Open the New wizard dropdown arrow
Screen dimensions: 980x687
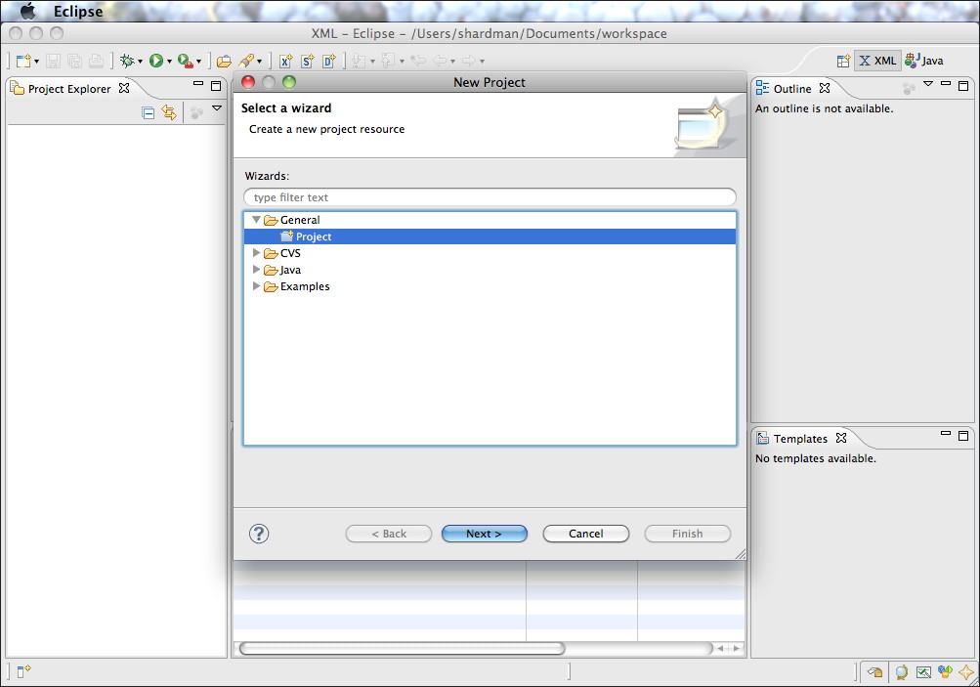pos(37,62)
